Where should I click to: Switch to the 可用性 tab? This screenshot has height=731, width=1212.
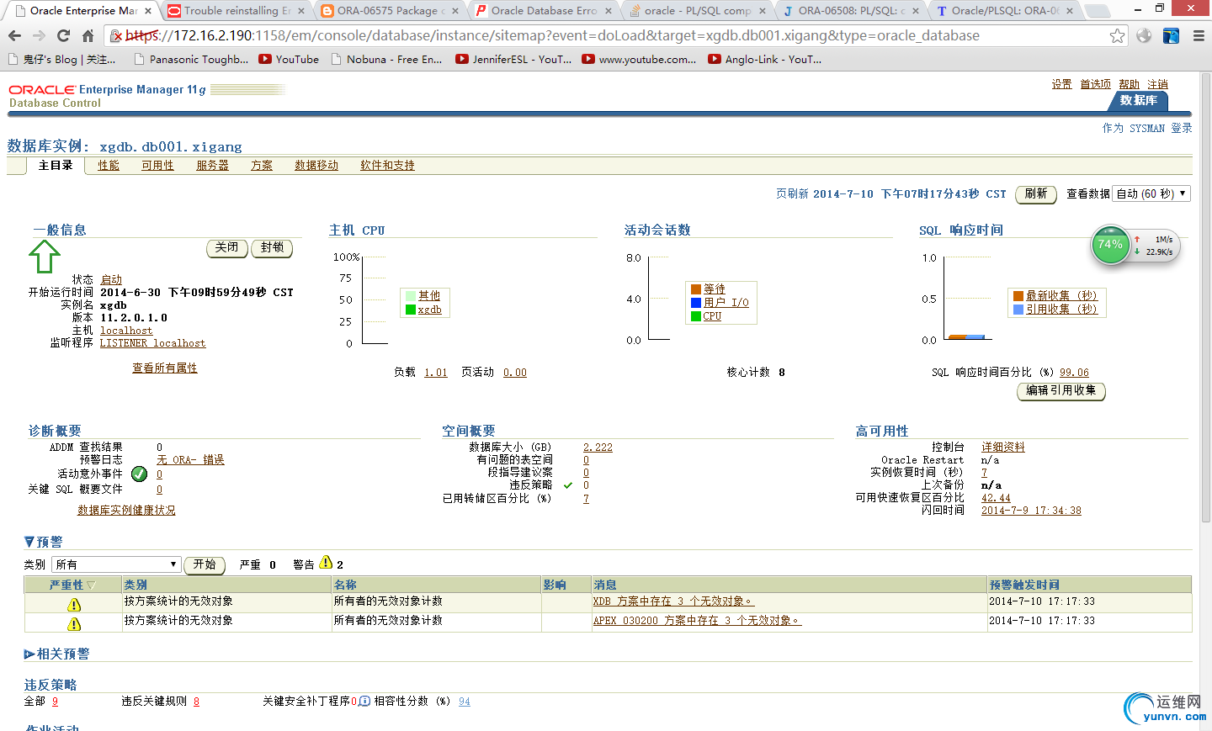coord(157,165)
